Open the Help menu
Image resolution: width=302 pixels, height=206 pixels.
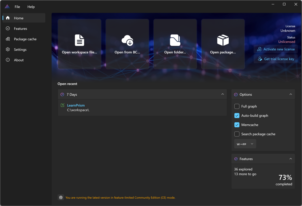pyautogui.click(x=31, y=7)
